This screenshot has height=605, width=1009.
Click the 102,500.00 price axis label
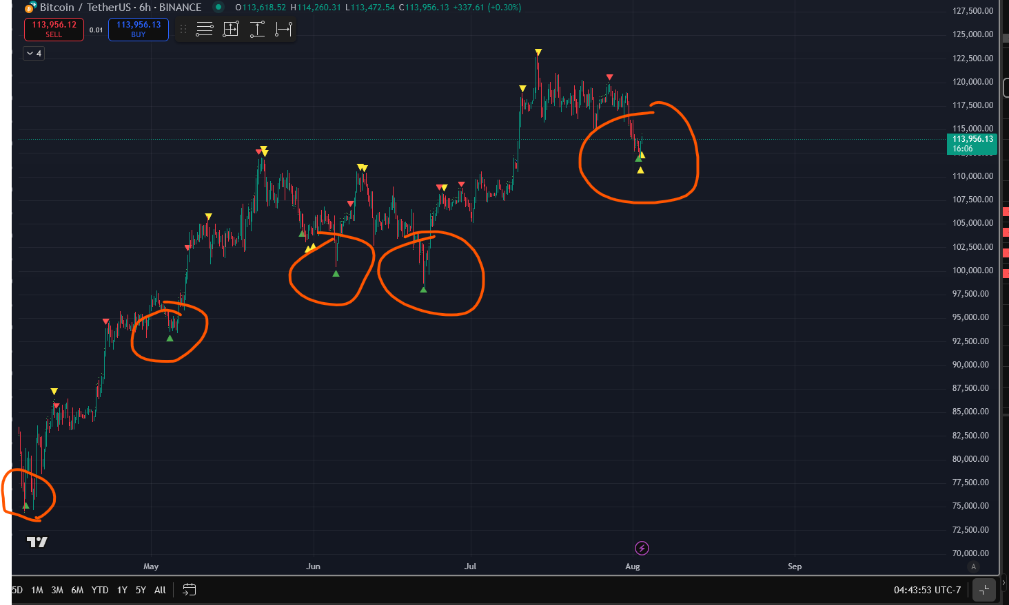(972, 247)
